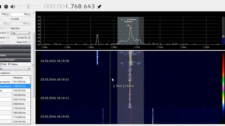Select bookmark 3 705,342 kHz
Viewport: 225px width, 126px height.
(15, 108)
